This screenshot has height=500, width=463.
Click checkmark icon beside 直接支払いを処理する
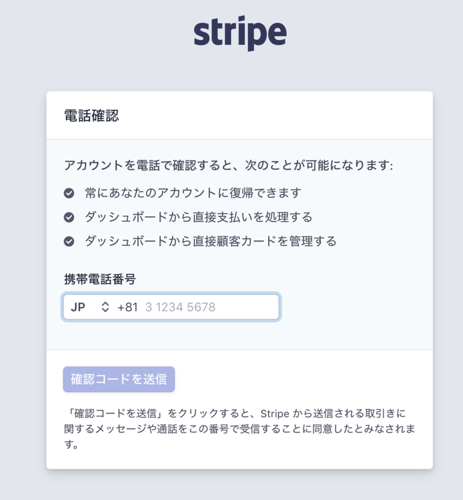tap(69, 217)
